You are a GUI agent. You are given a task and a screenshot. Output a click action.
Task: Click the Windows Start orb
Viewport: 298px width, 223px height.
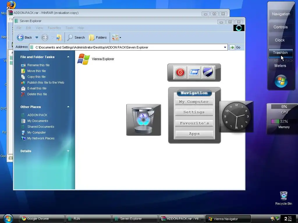8,218
